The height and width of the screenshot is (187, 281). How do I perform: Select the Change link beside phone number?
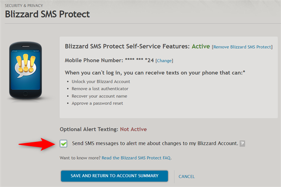[x=164, y=61]
